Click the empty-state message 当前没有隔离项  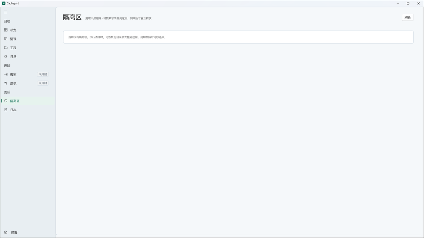117,37
